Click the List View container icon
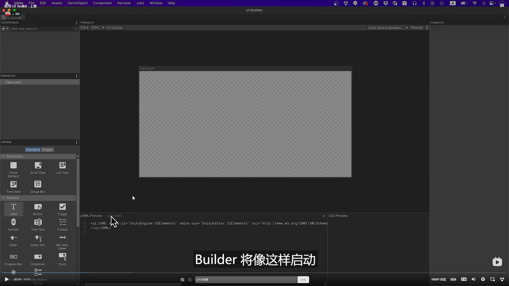 point(62,166)
